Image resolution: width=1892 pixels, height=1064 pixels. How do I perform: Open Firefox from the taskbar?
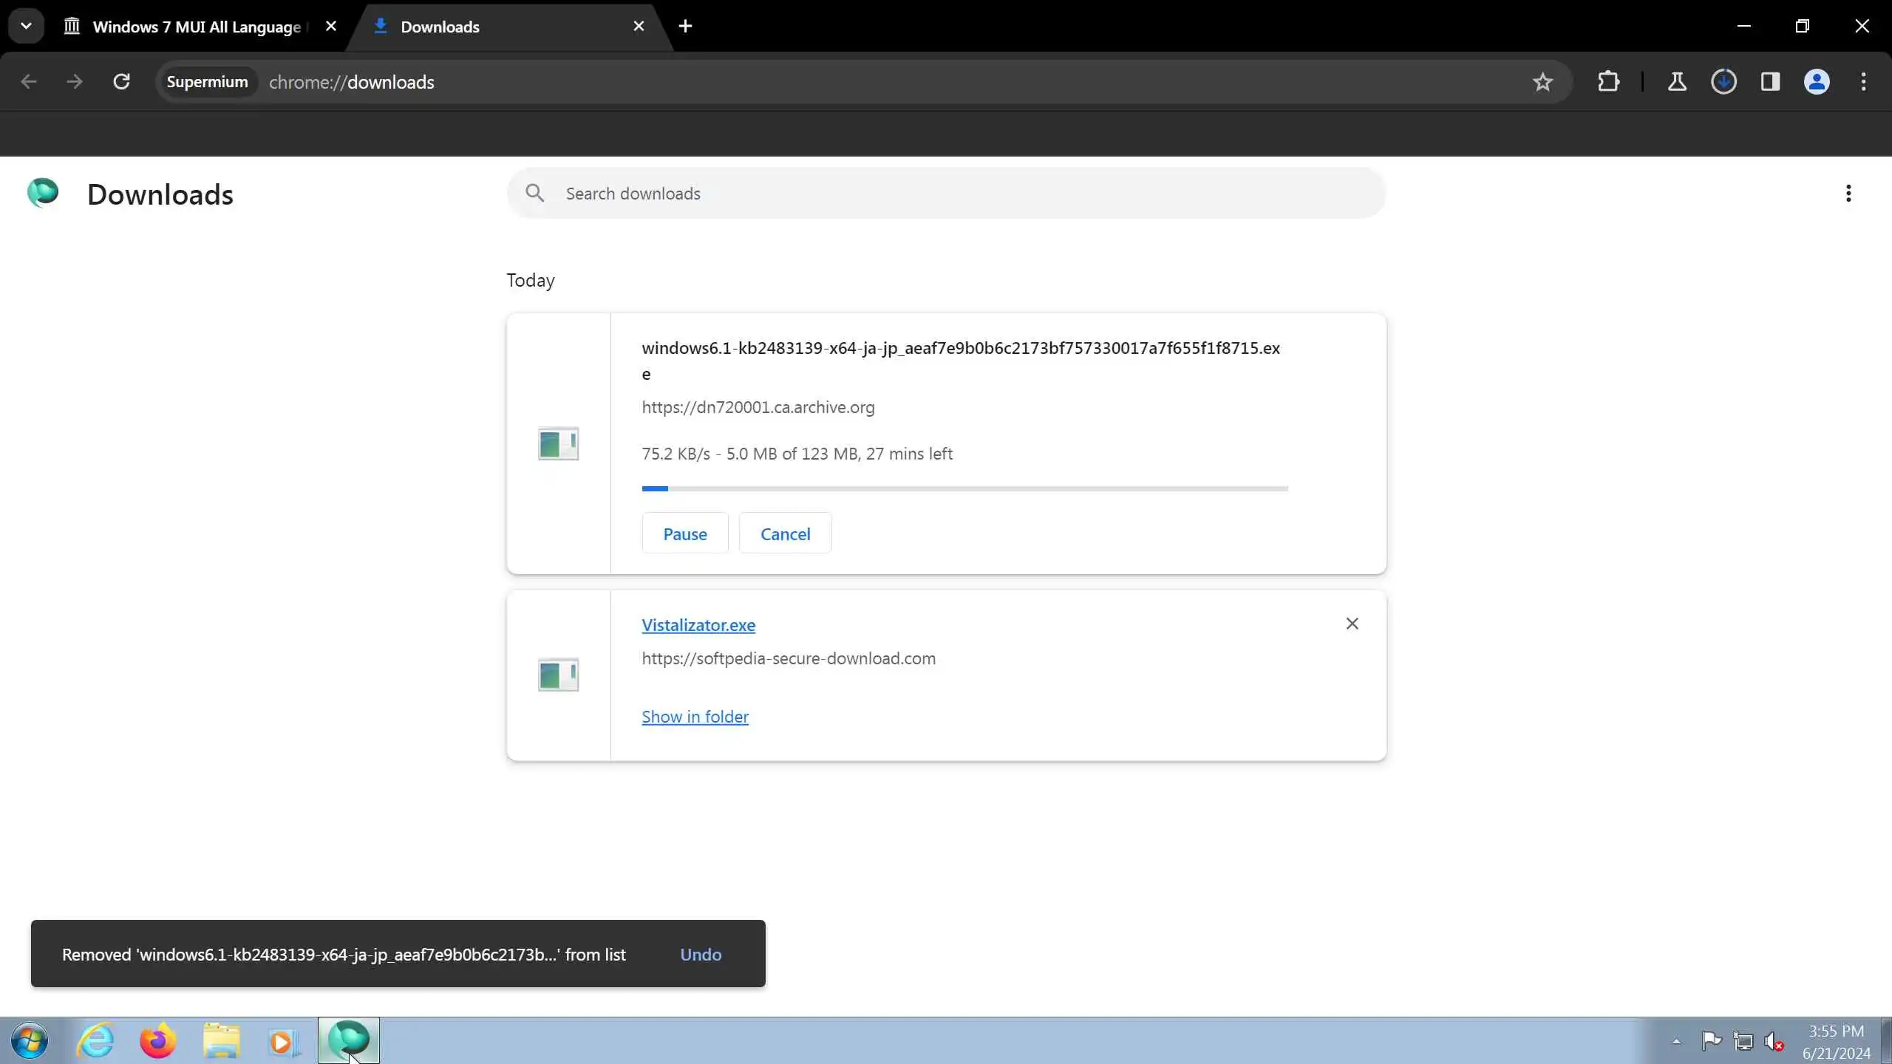point(157,1041)
